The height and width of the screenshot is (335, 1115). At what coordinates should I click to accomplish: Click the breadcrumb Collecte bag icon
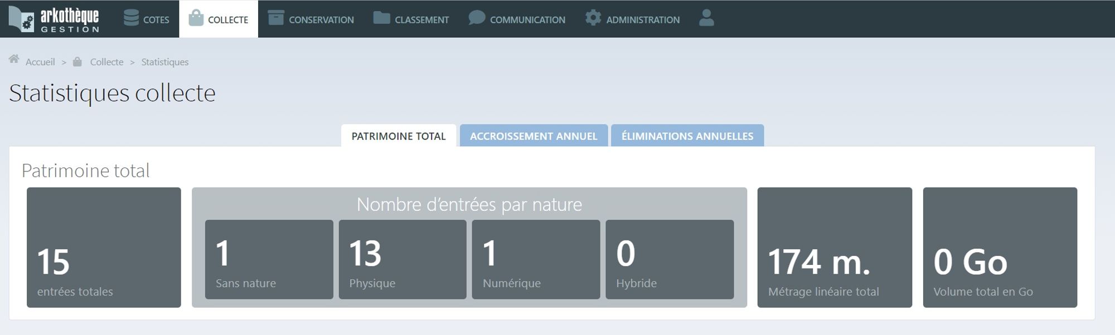[x=77, y=62]
